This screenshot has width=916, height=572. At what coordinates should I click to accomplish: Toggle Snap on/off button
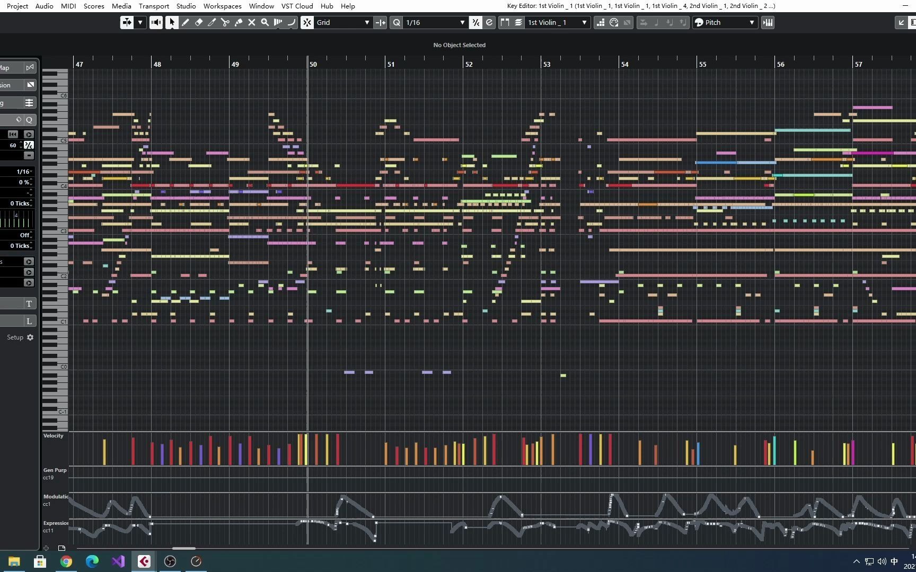pos(307,22)
